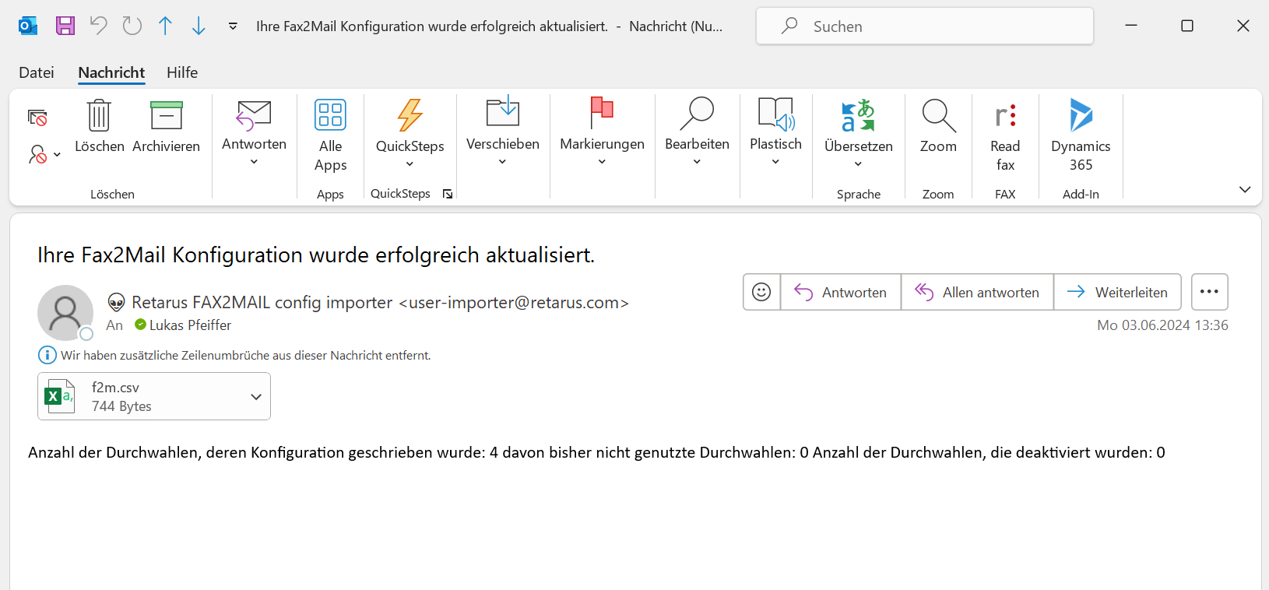Add a reaction with the smiley icon

pos(761,292)
